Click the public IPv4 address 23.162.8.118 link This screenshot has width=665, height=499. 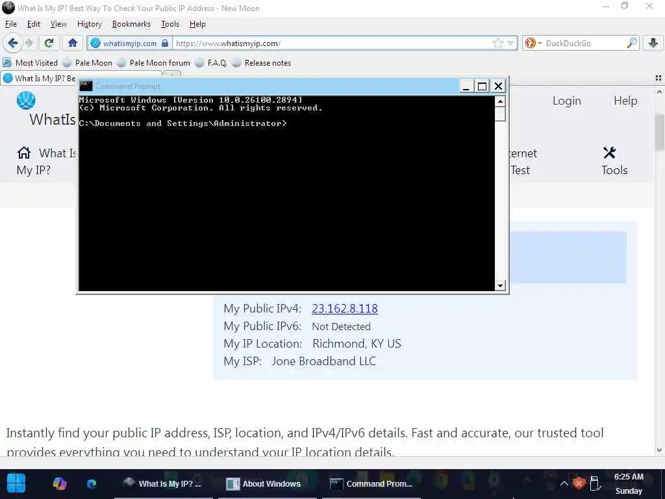(344, 309)
